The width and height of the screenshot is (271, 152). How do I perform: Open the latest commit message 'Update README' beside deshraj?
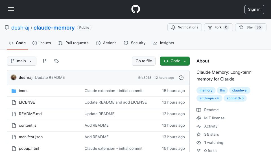(50, 78)
